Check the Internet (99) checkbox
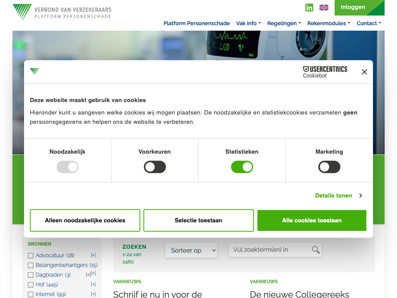397x298 pixels. (x=31, y=295)
